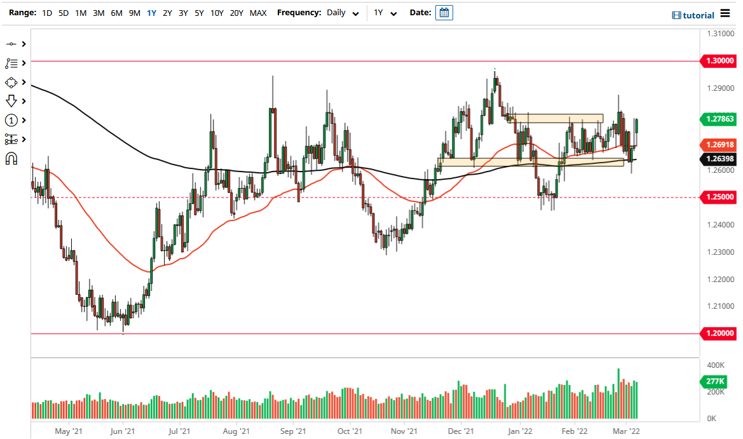Screen dimensions: 743x439
Task: Switch to the 5D range option
Action: (63, 13)
